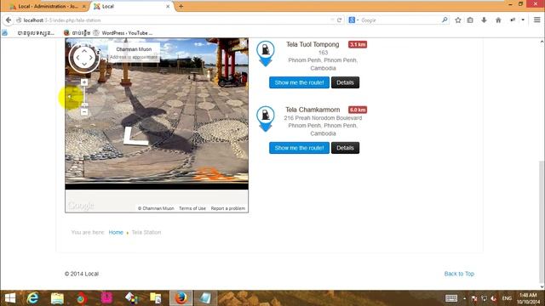Close the Street View panorama
545x306 pixels.
243,43
